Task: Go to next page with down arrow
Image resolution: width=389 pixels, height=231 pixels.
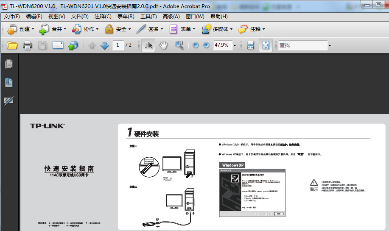Action: 104,45
